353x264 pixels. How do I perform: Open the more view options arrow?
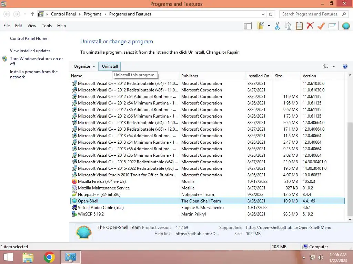[x=334, y=66]
